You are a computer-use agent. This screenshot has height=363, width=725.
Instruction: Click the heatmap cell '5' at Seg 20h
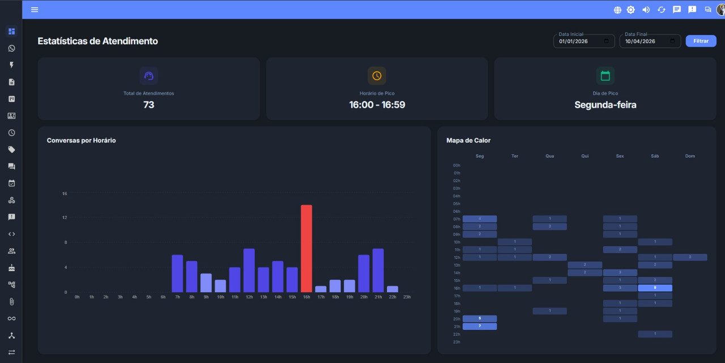point(480,318)
